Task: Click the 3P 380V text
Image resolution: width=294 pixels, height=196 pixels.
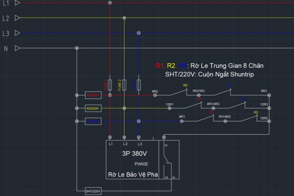Action: coord(135,154)
